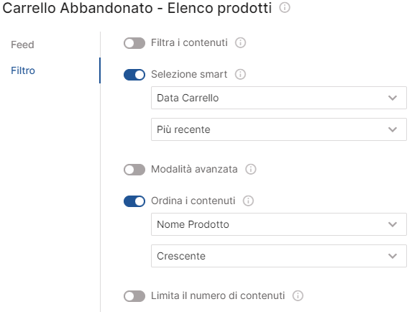Click info icon beside Filtra i contenuti
The height and width of the screenshot is (312, 412).
point(240,42)
